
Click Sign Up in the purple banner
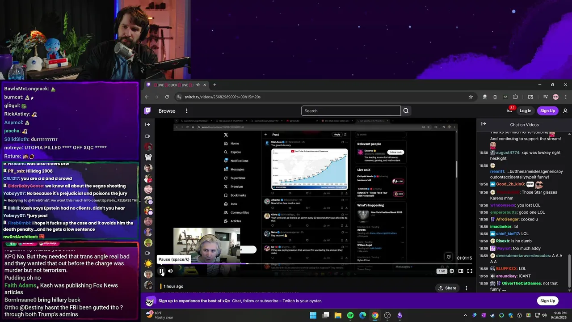point(547,301)
